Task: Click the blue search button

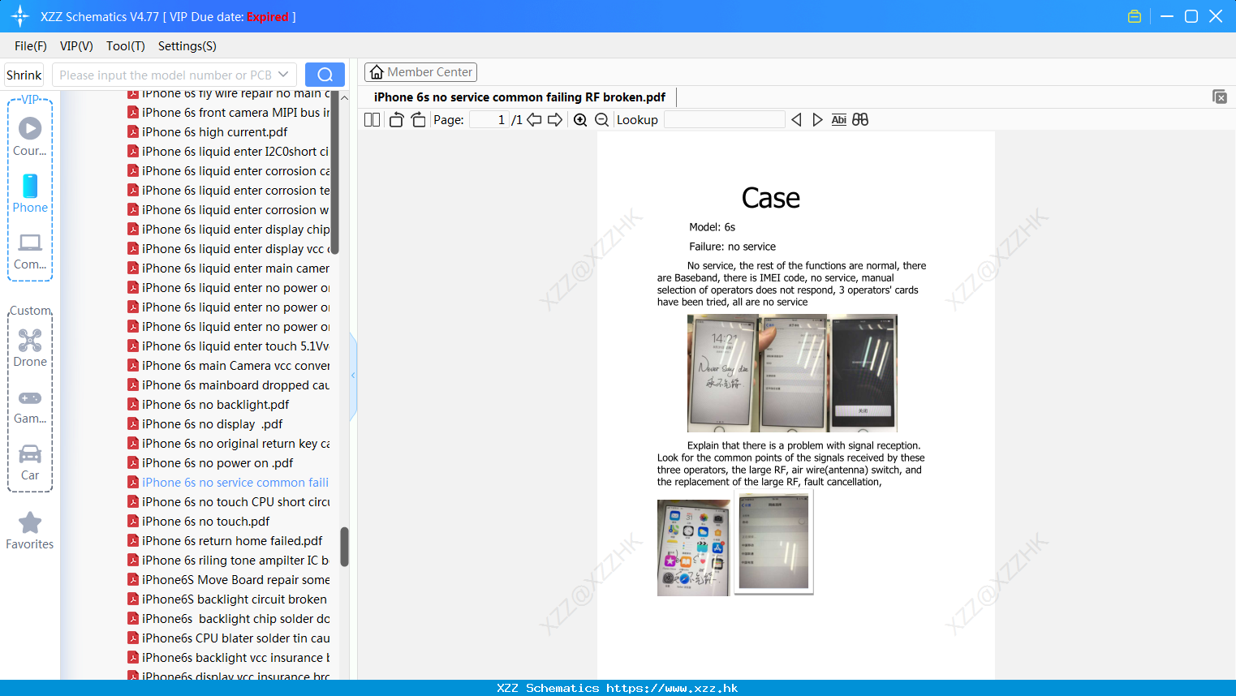Action: tap(325, 75)
